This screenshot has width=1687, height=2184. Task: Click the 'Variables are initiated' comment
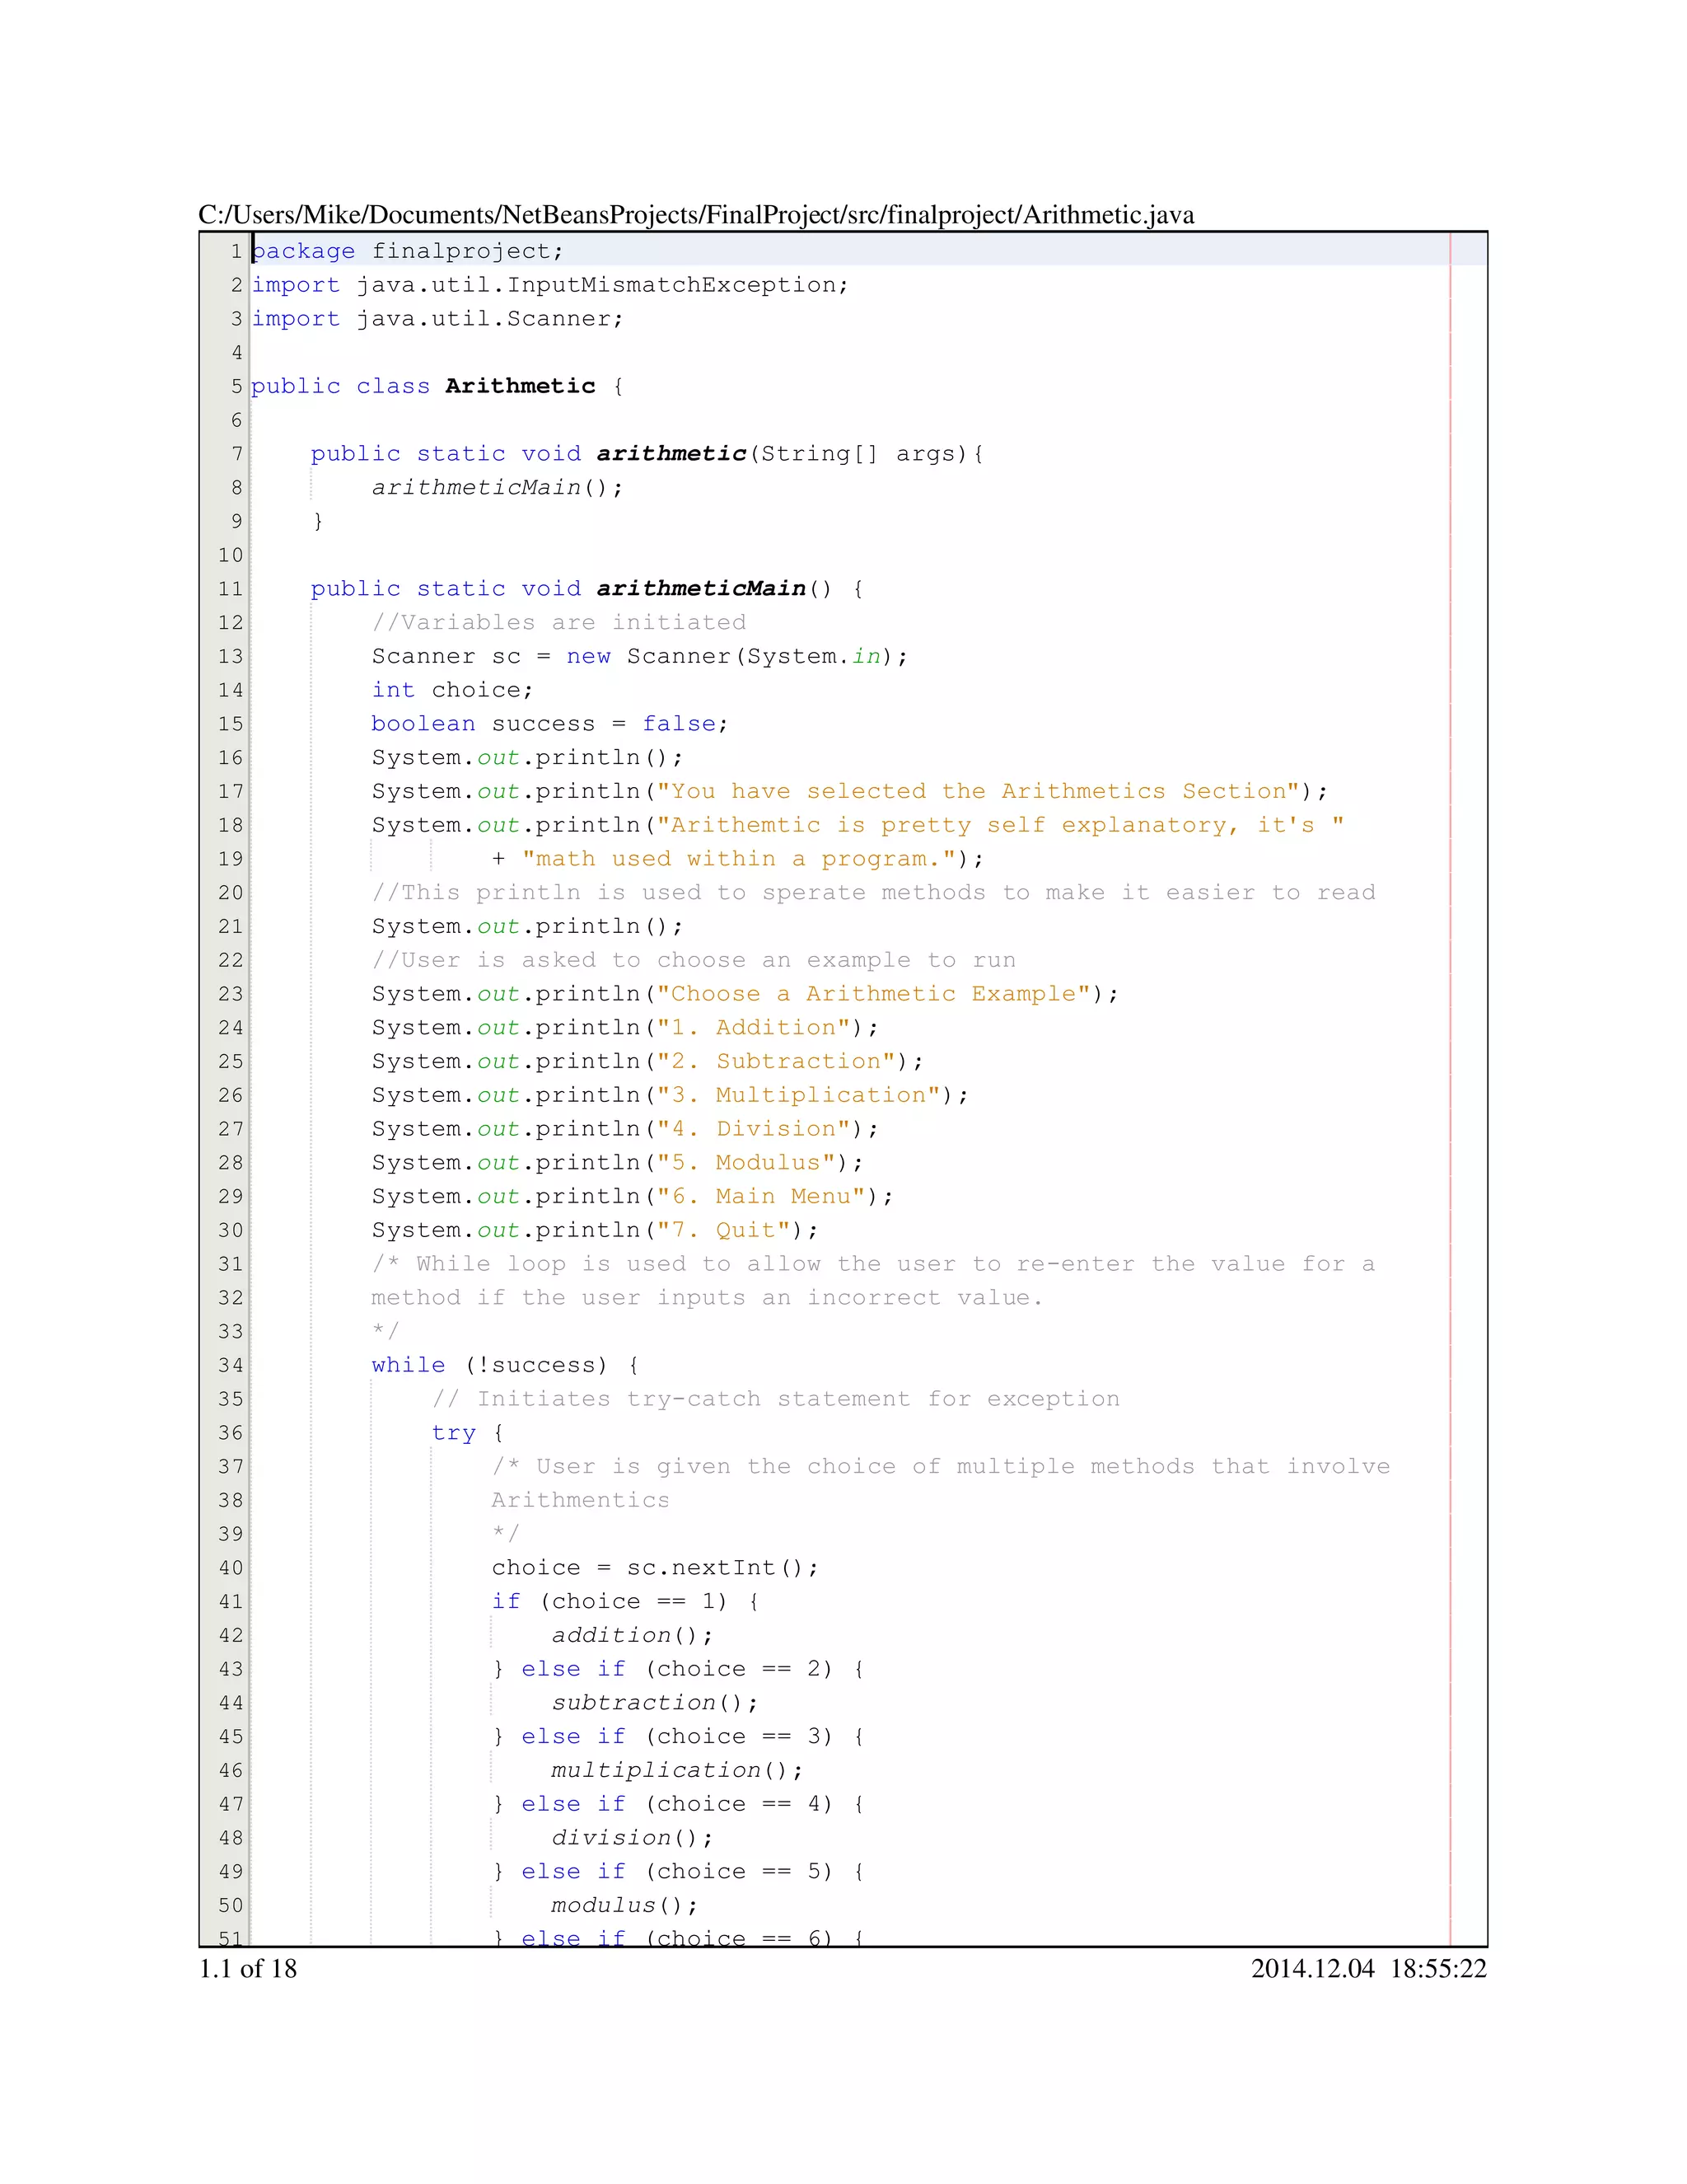(x=558, y=623)
